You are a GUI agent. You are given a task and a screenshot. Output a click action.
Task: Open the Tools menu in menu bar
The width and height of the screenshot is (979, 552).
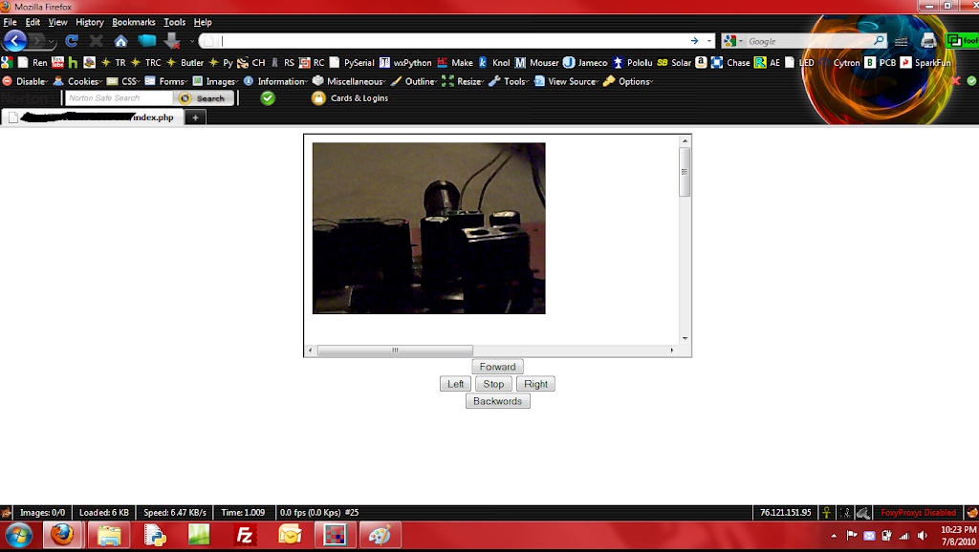174,22
